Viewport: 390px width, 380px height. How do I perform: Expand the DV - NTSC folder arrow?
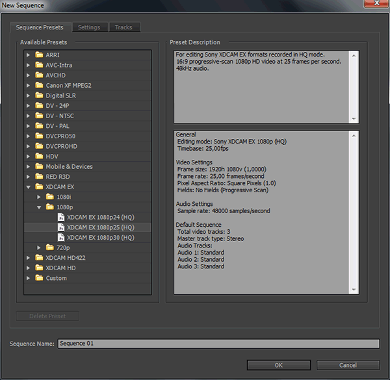coord(29,116)
